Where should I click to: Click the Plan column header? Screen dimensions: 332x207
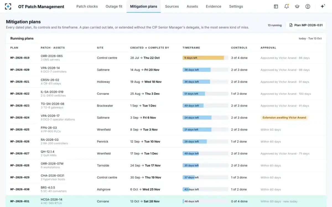point(14,48)
